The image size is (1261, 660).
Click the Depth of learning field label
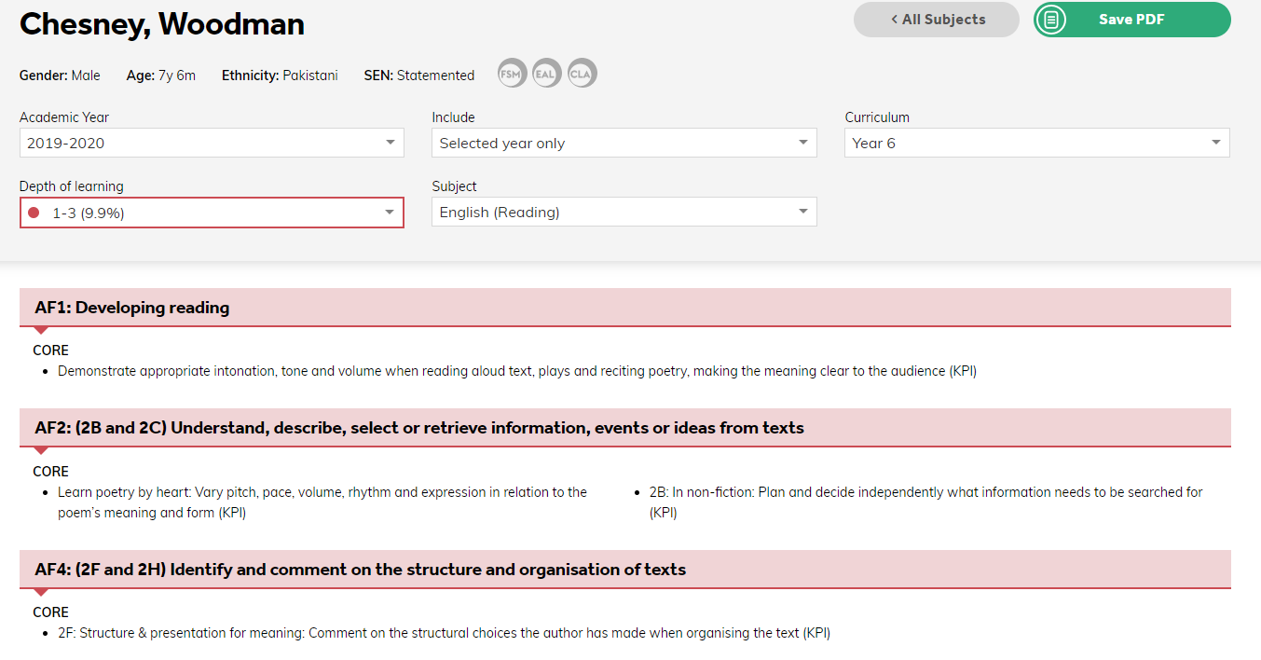tap(72, 186)
